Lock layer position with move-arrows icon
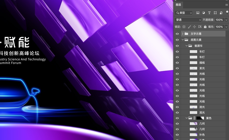229x140 pixels. coord(194,27)
